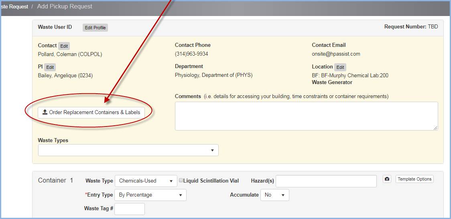The height and width of the screenshot is (219, 451).
Task: Click the contact phone number (314)963-9934
Action: (x=191, y=54)
